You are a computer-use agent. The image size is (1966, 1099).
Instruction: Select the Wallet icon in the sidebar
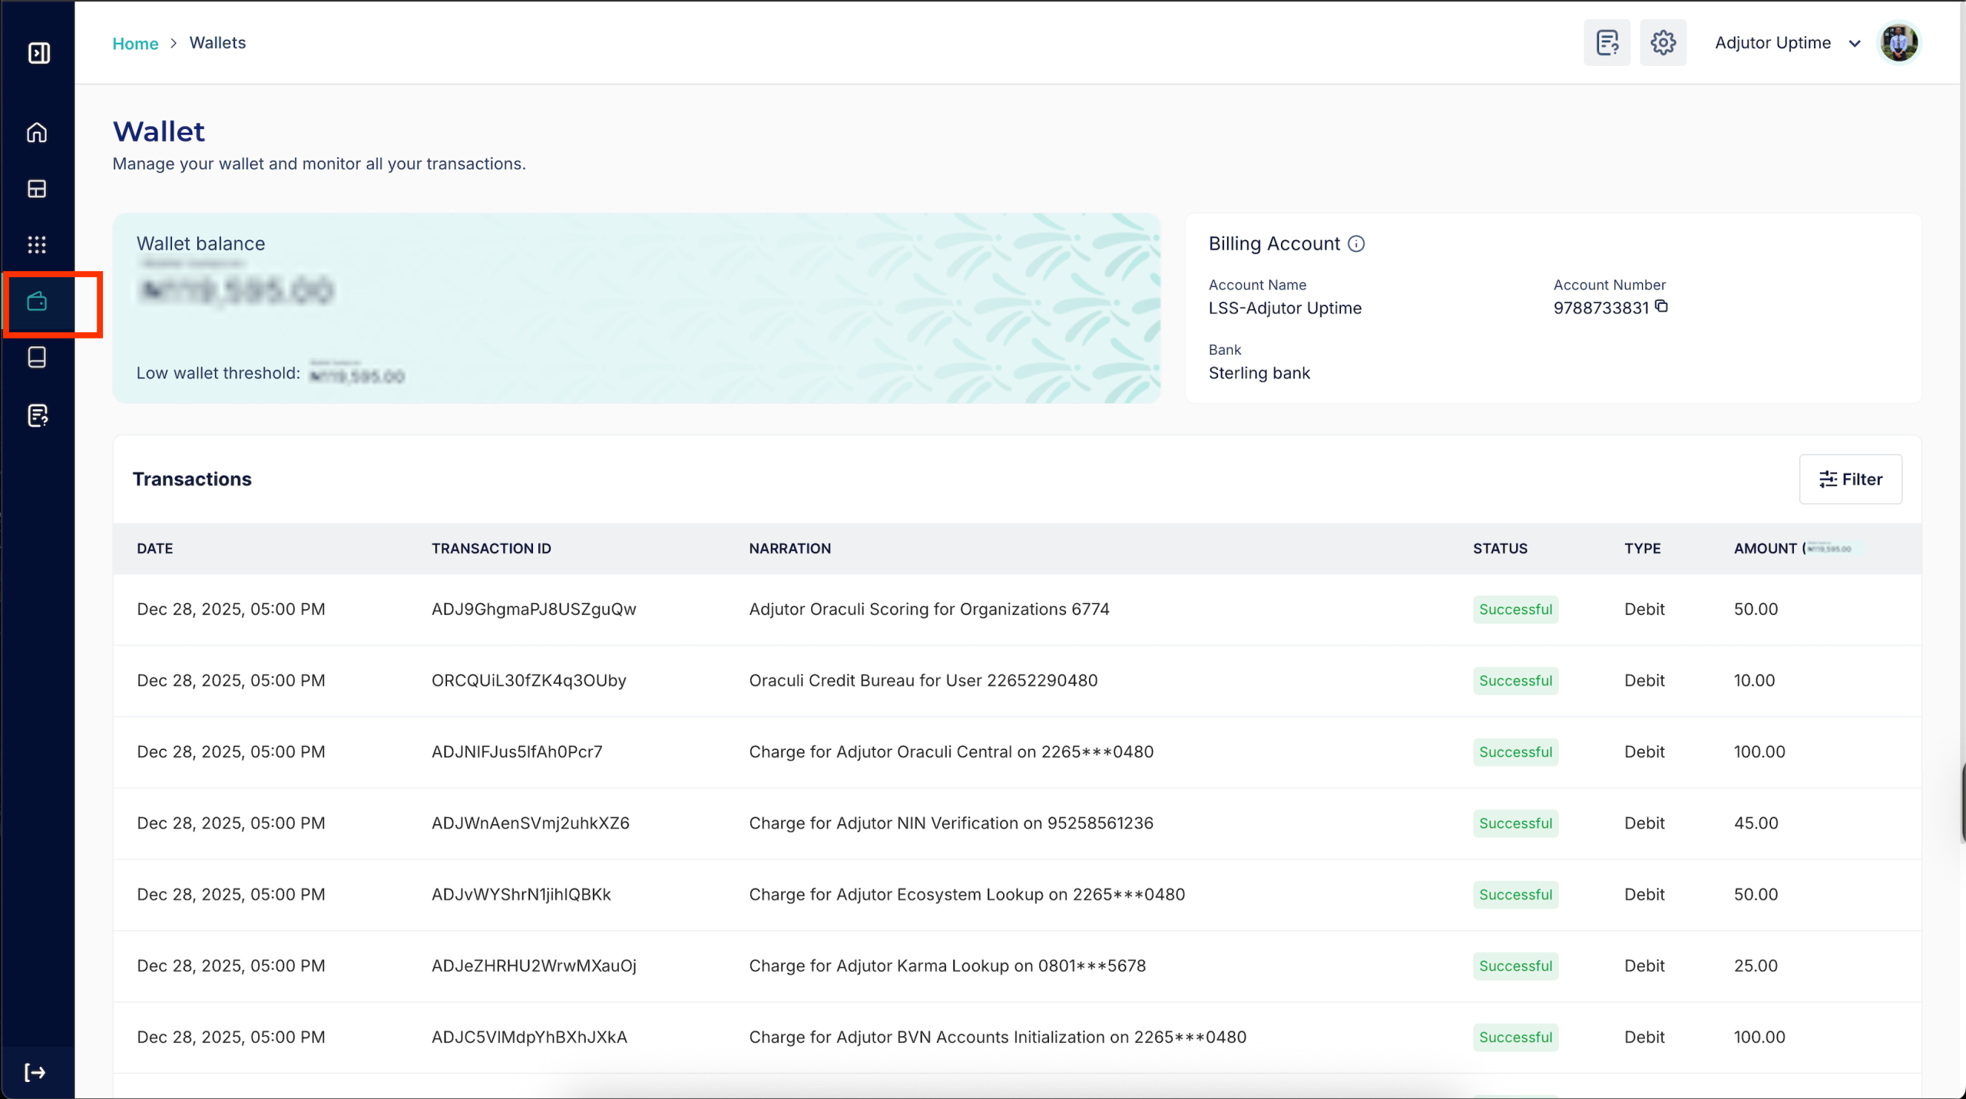[37, 302]
